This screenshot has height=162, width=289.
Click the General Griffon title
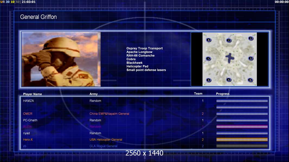(x=38, y=17)
